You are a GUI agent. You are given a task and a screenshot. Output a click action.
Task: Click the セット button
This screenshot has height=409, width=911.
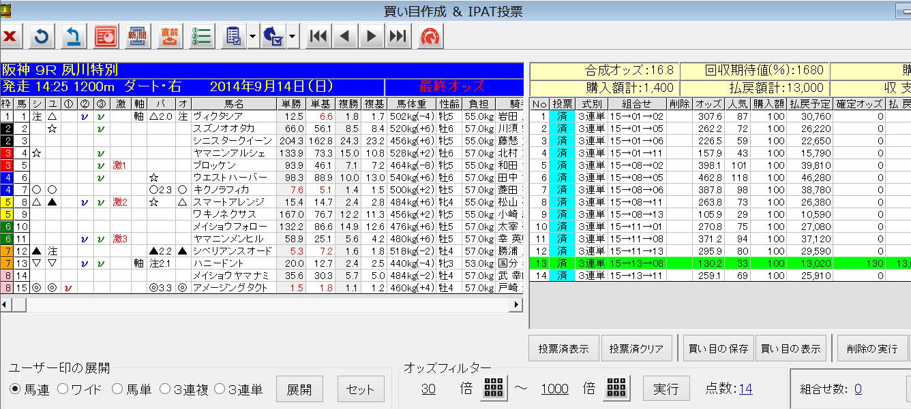[361, 389]
